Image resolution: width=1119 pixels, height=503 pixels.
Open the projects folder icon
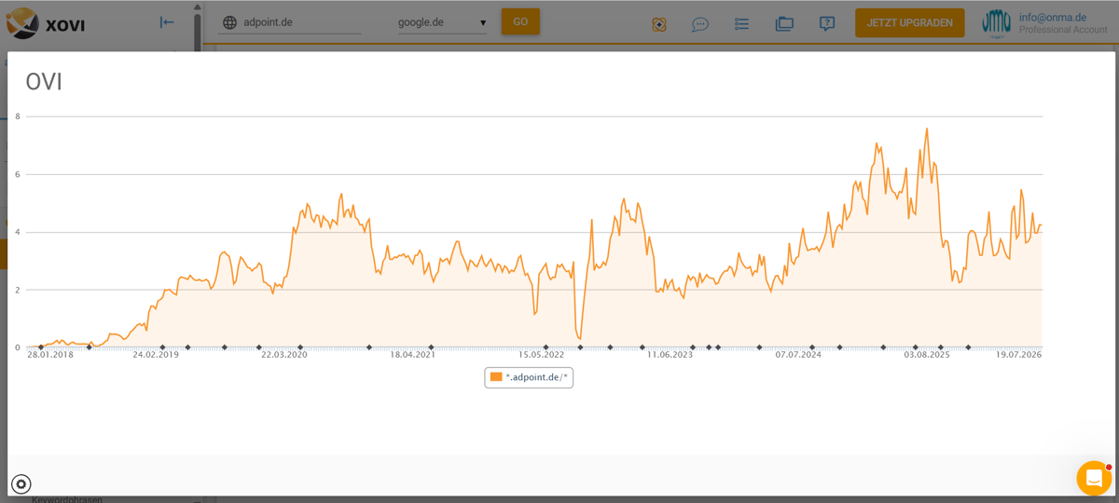(x=784, y=24)
